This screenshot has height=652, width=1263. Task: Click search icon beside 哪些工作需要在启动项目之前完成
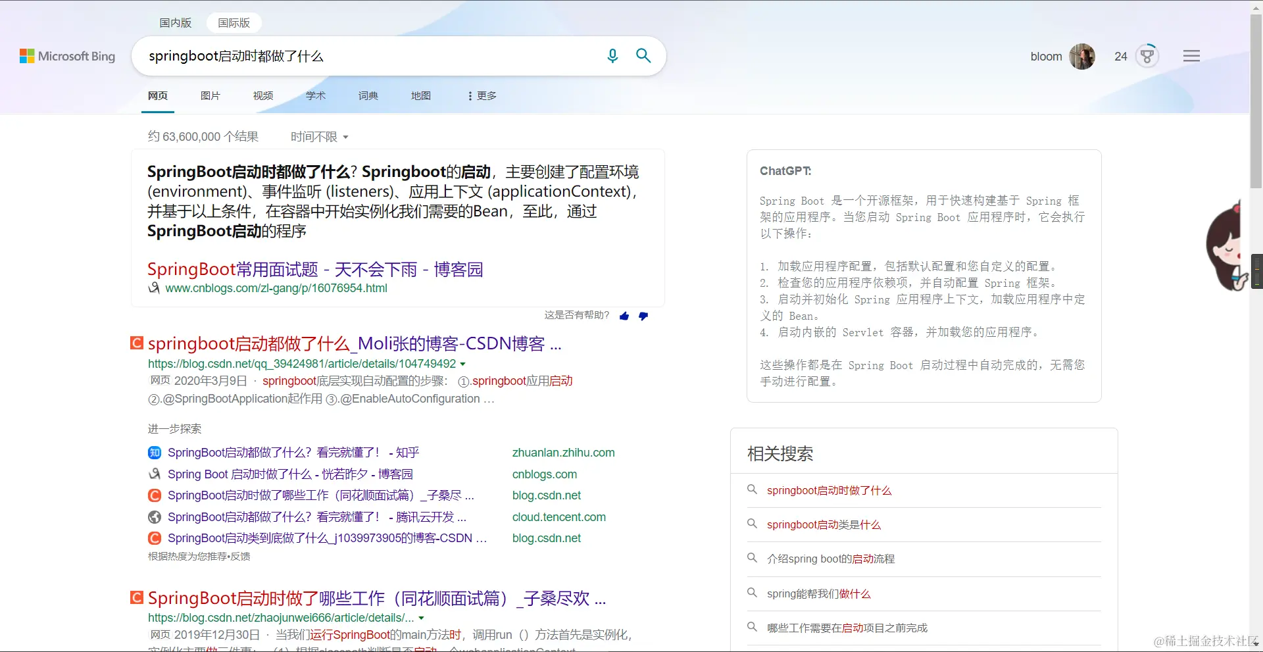coord(752,627)
